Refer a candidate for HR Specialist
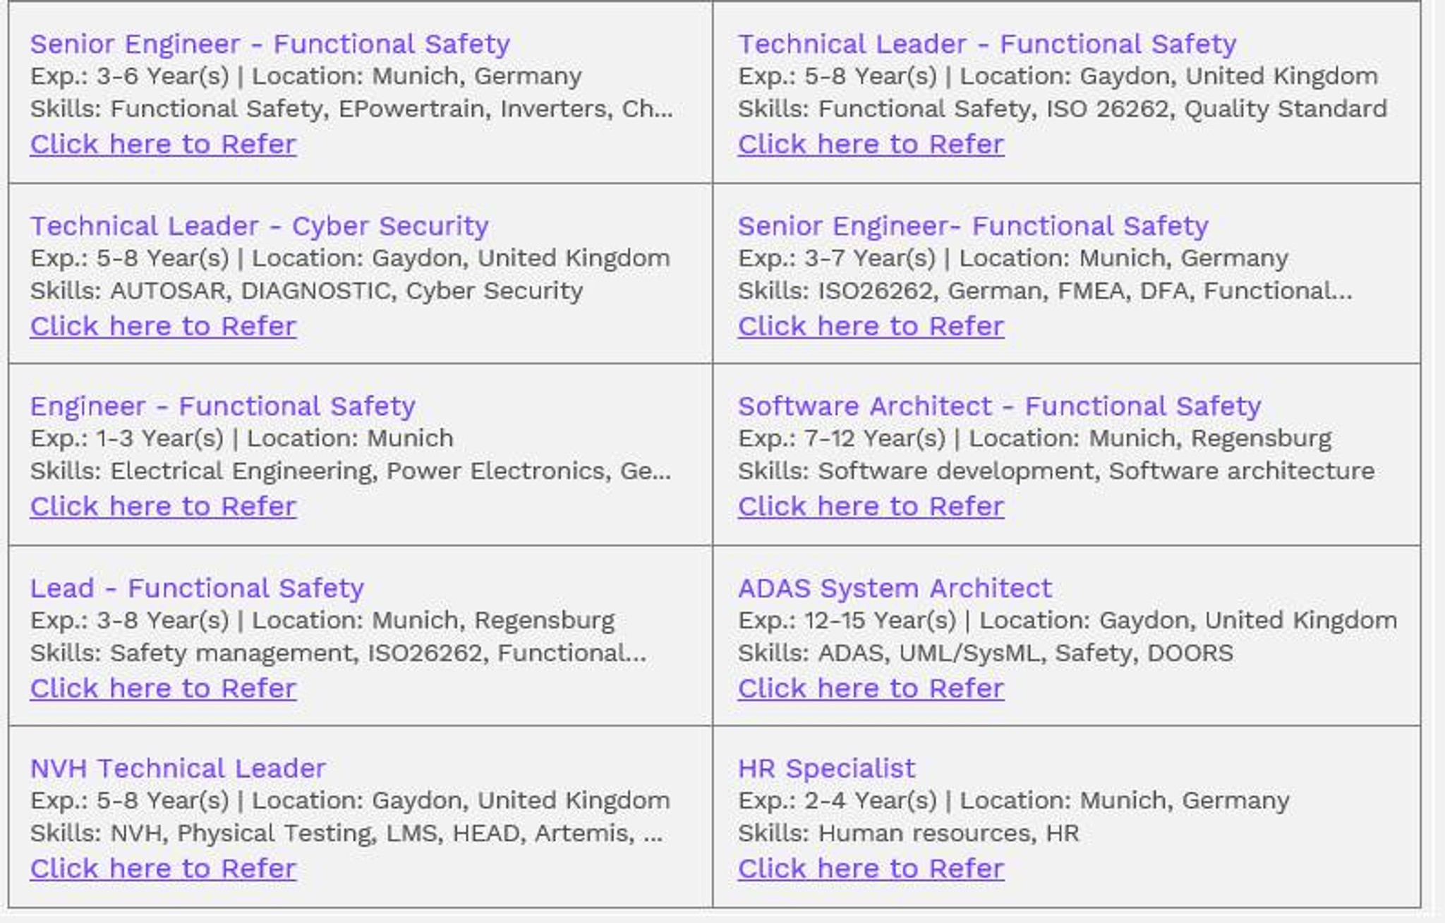The width and height of the screenshot is (1445, 923). [x=871, y=868]
